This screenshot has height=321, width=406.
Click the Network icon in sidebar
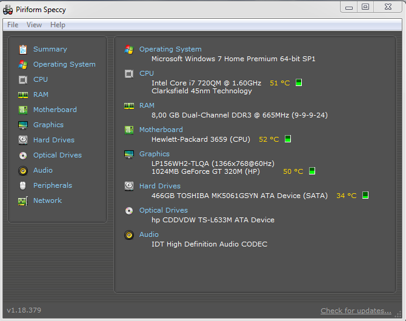[x=23, y=200]
